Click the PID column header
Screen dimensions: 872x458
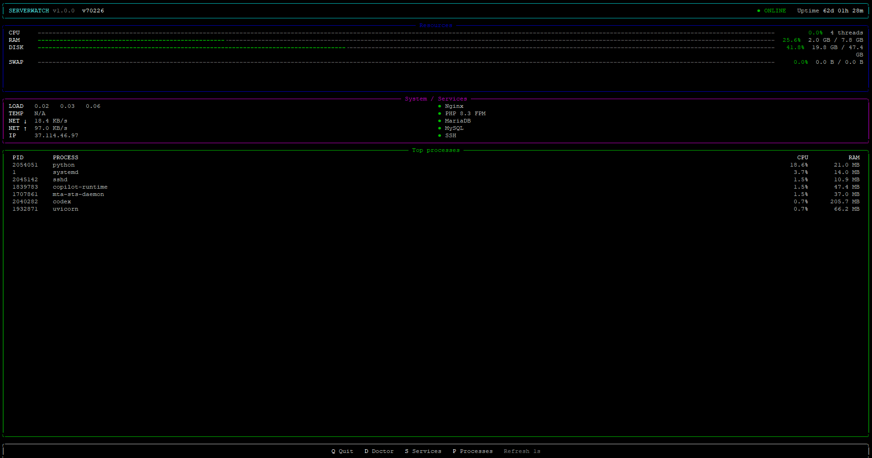click(18, 157)
